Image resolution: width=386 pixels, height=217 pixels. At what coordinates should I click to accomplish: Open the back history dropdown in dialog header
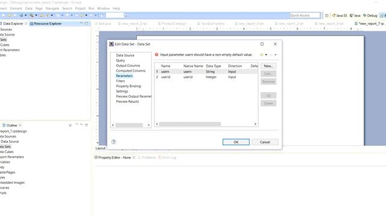pyautogui.click(x=266, y=55)
